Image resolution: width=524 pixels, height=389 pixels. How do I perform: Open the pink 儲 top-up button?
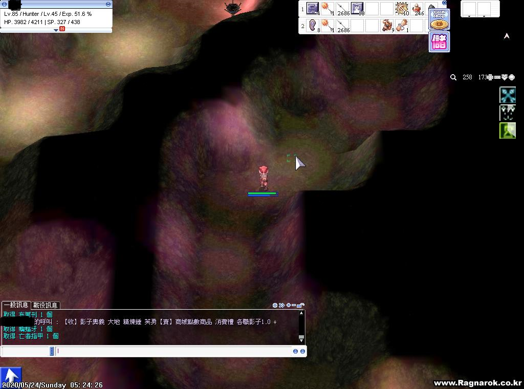439,42
